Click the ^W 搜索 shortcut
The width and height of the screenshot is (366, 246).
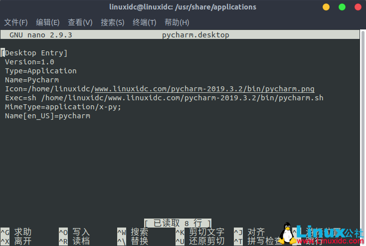pyautogui.click(x=133, y=232)
